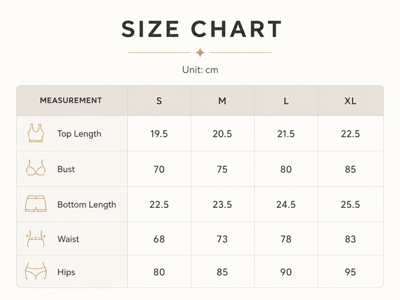
Task: Click the briefs icon next to Hips
Action: click(36, 271)
